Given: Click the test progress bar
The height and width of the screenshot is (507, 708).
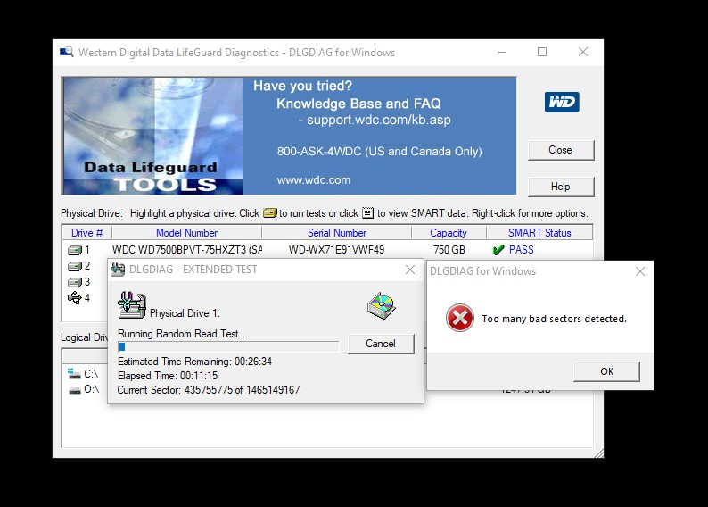Looking at the screenshot, I should pos(228,346).
